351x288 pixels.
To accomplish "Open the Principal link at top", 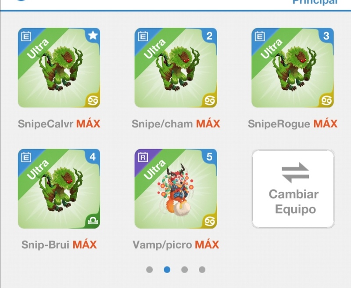I will pyautogui.click(x=315, y=2).
